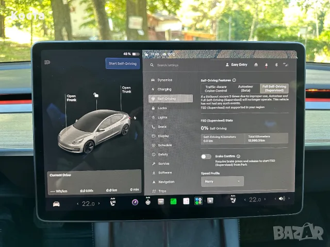Select Autosteer (Beta) option
330x247 pixels.
pos(245,89)
